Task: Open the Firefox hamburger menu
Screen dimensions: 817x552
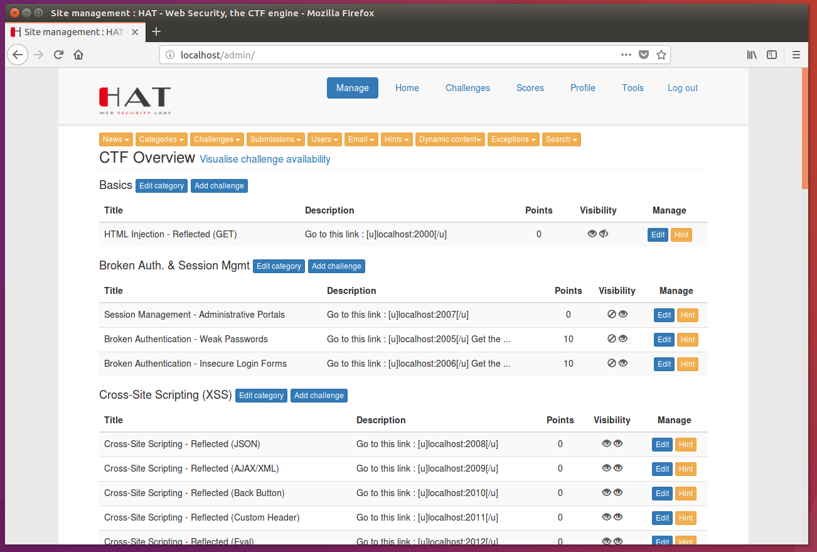Action: 796,55
